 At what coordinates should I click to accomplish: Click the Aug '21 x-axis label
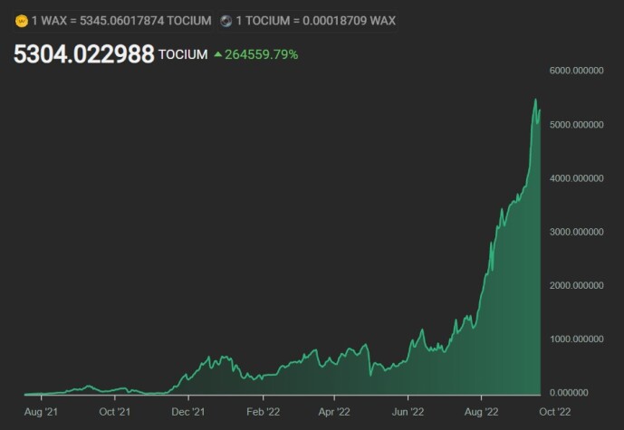point(41,412)
